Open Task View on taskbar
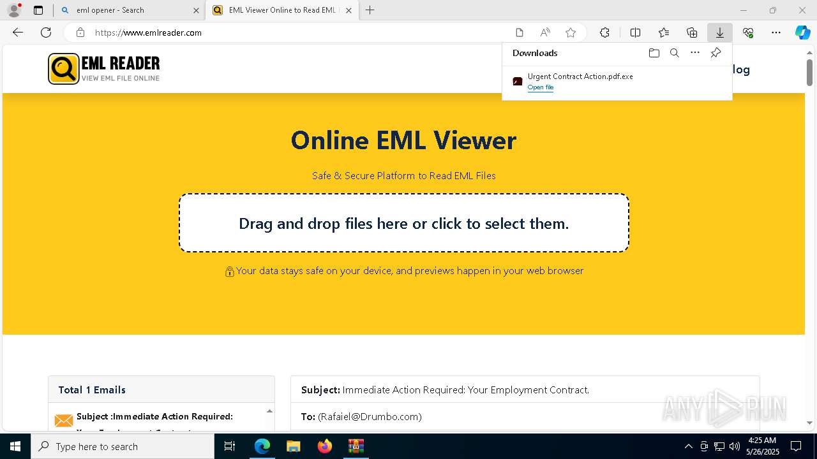The width and height of the screenshot is (817, 459). click(x=230, y=446)
